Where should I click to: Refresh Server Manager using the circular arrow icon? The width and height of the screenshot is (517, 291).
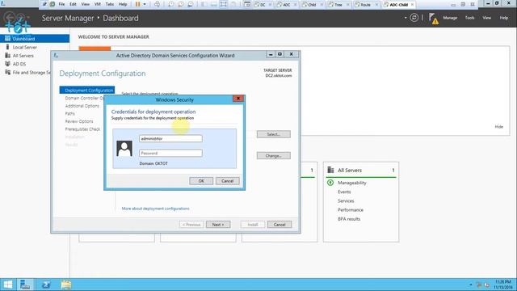point(414,18)
